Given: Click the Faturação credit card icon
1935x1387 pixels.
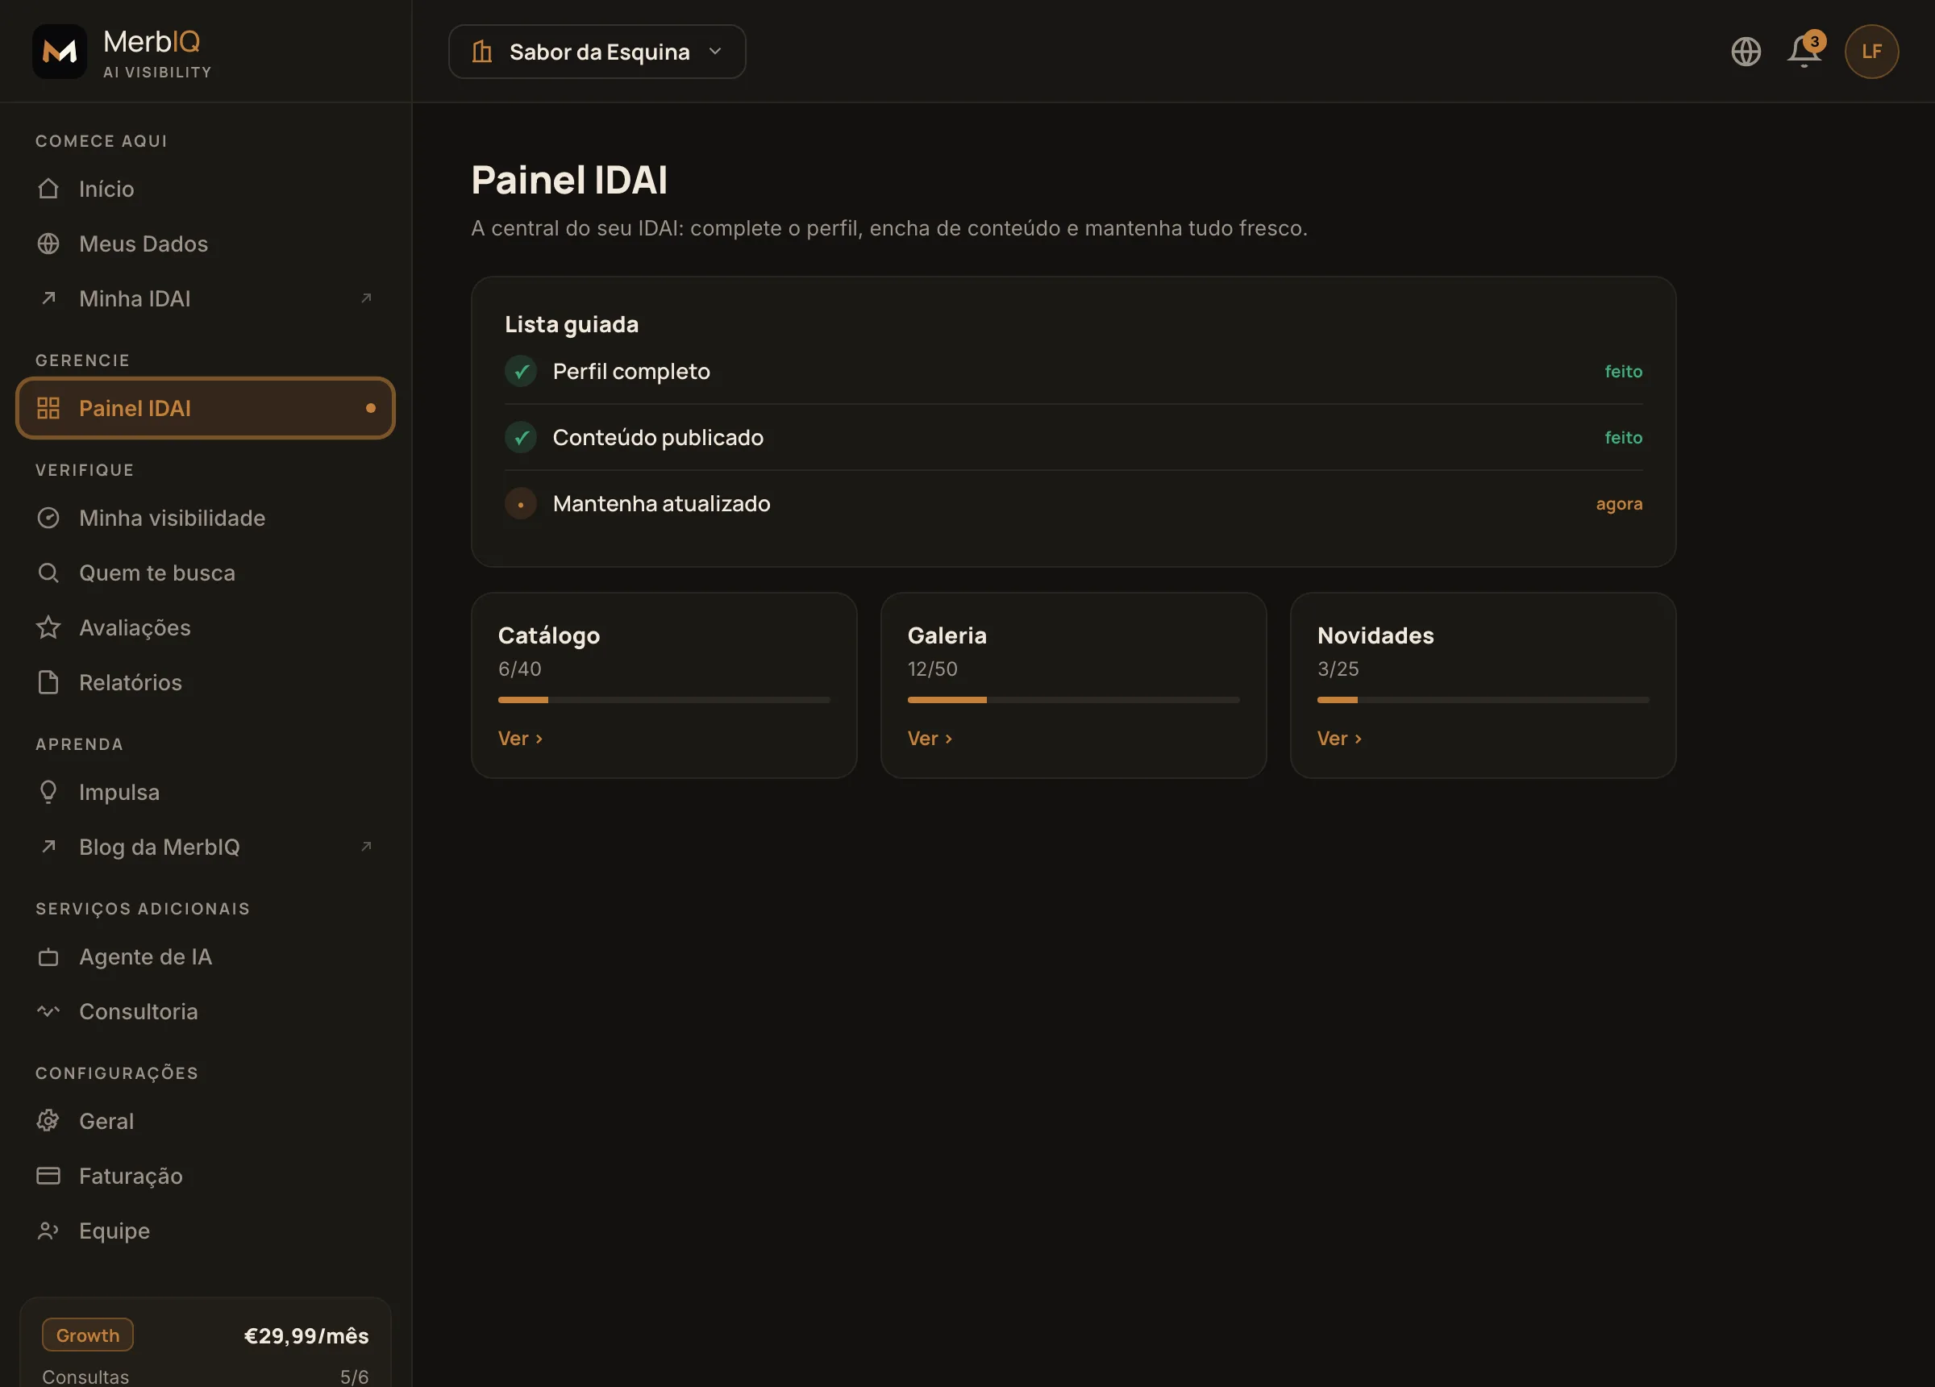Looking at the screenshot, I should pyautogui.click(x=48, y=1176).
